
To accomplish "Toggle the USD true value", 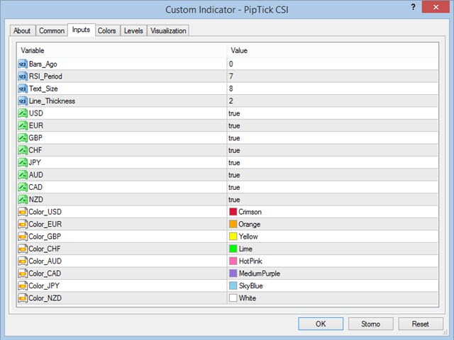I will pos(234,113).
